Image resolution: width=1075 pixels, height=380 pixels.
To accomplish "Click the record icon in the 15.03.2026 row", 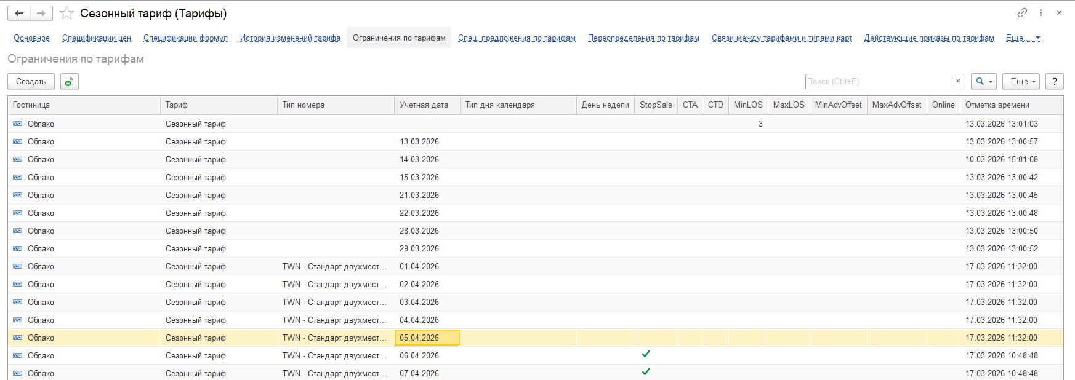I will 18,177.
